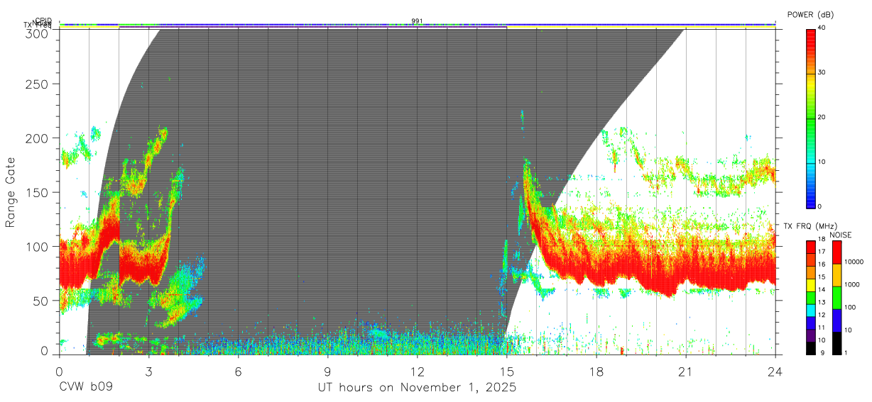Click the red top segment of NOISE bar

coord(836,252)
